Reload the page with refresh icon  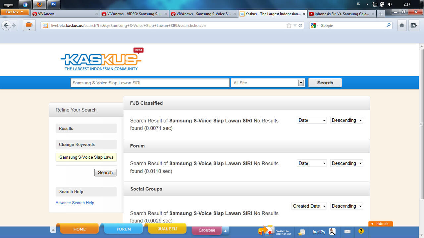click(x=300, y=25)
